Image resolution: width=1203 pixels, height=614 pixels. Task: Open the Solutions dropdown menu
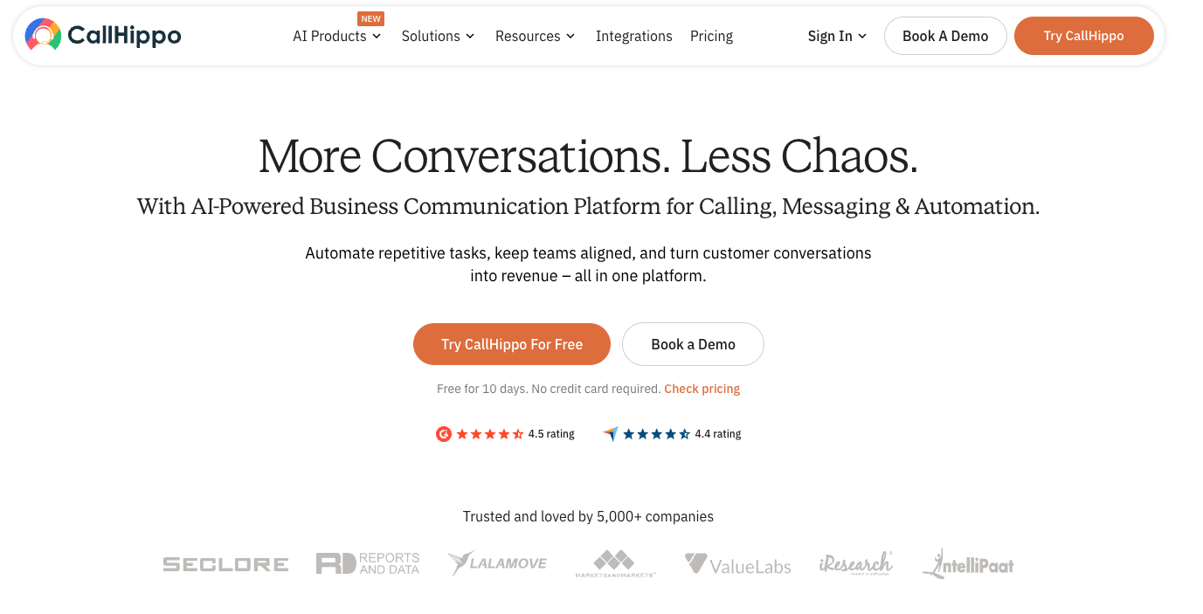coord(438,36)
